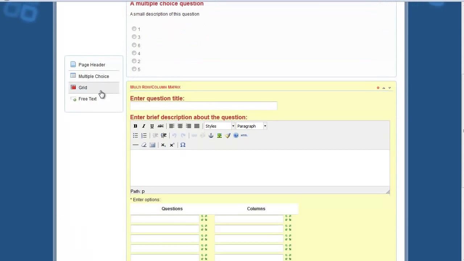The height and width of the screenshot is (261, 464).
Task: Toggle bold formatting in the editor
Action: pos(135,126)
